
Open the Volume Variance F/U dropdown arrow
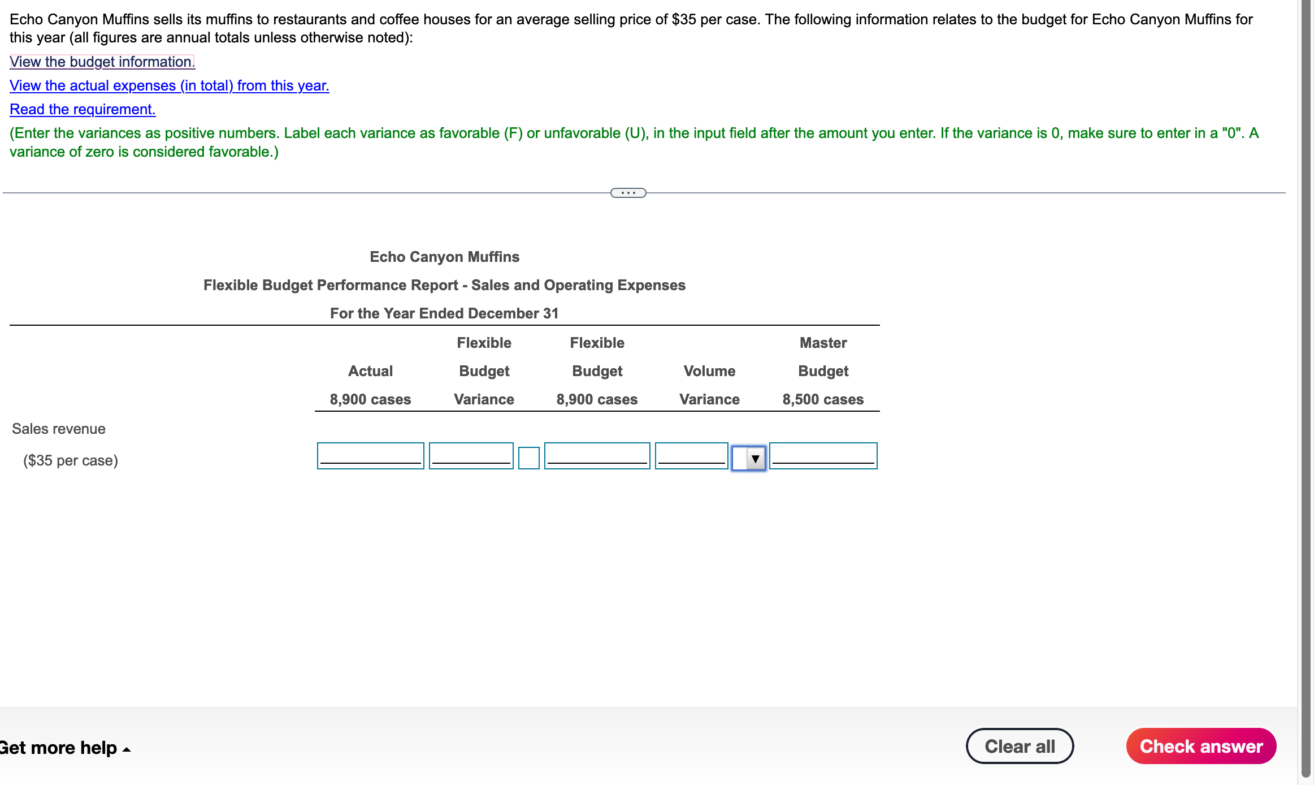point(755,458)
